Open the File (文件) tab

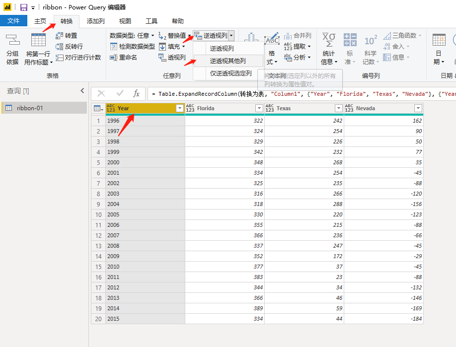tap(13, 21)
